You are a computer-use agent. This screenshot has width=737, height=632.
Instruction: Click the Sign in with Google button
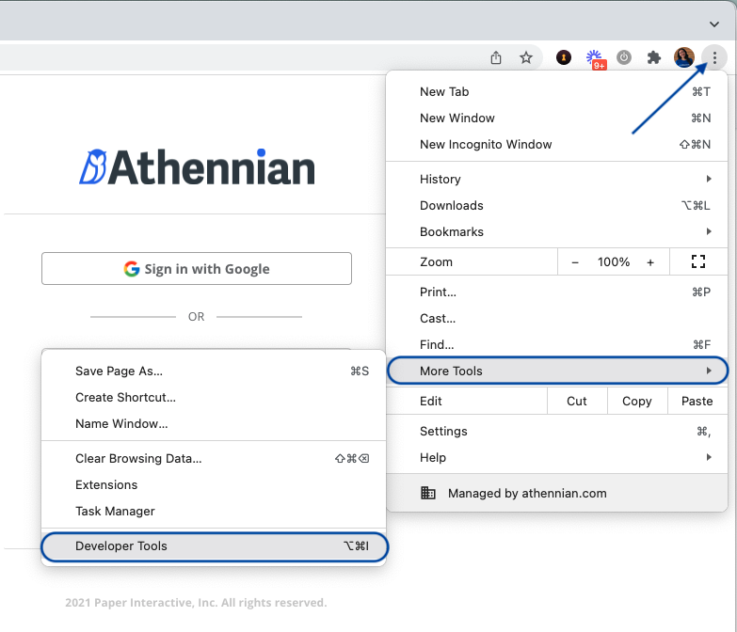point(197,269)
